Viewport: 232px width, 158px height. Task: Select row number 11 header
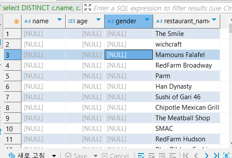click(12, 139)
